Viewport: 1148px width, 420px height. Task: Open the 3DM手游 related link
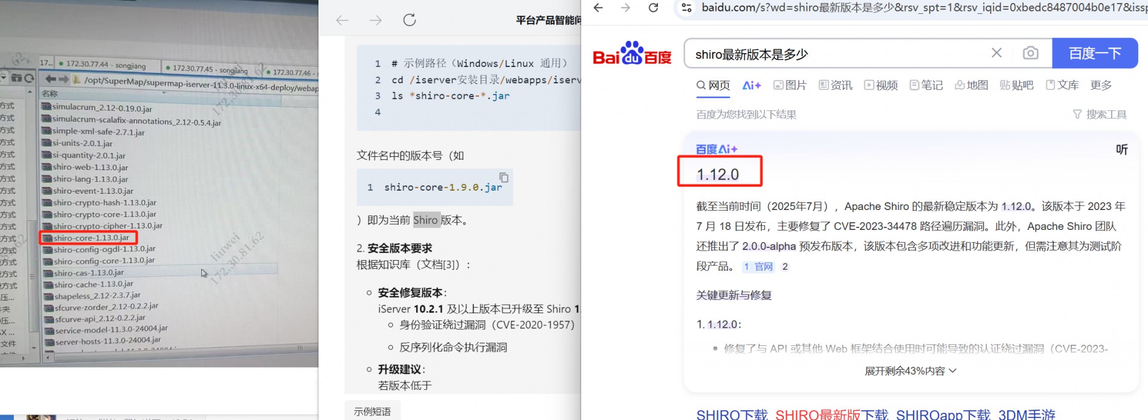[x=1027, y=415]
